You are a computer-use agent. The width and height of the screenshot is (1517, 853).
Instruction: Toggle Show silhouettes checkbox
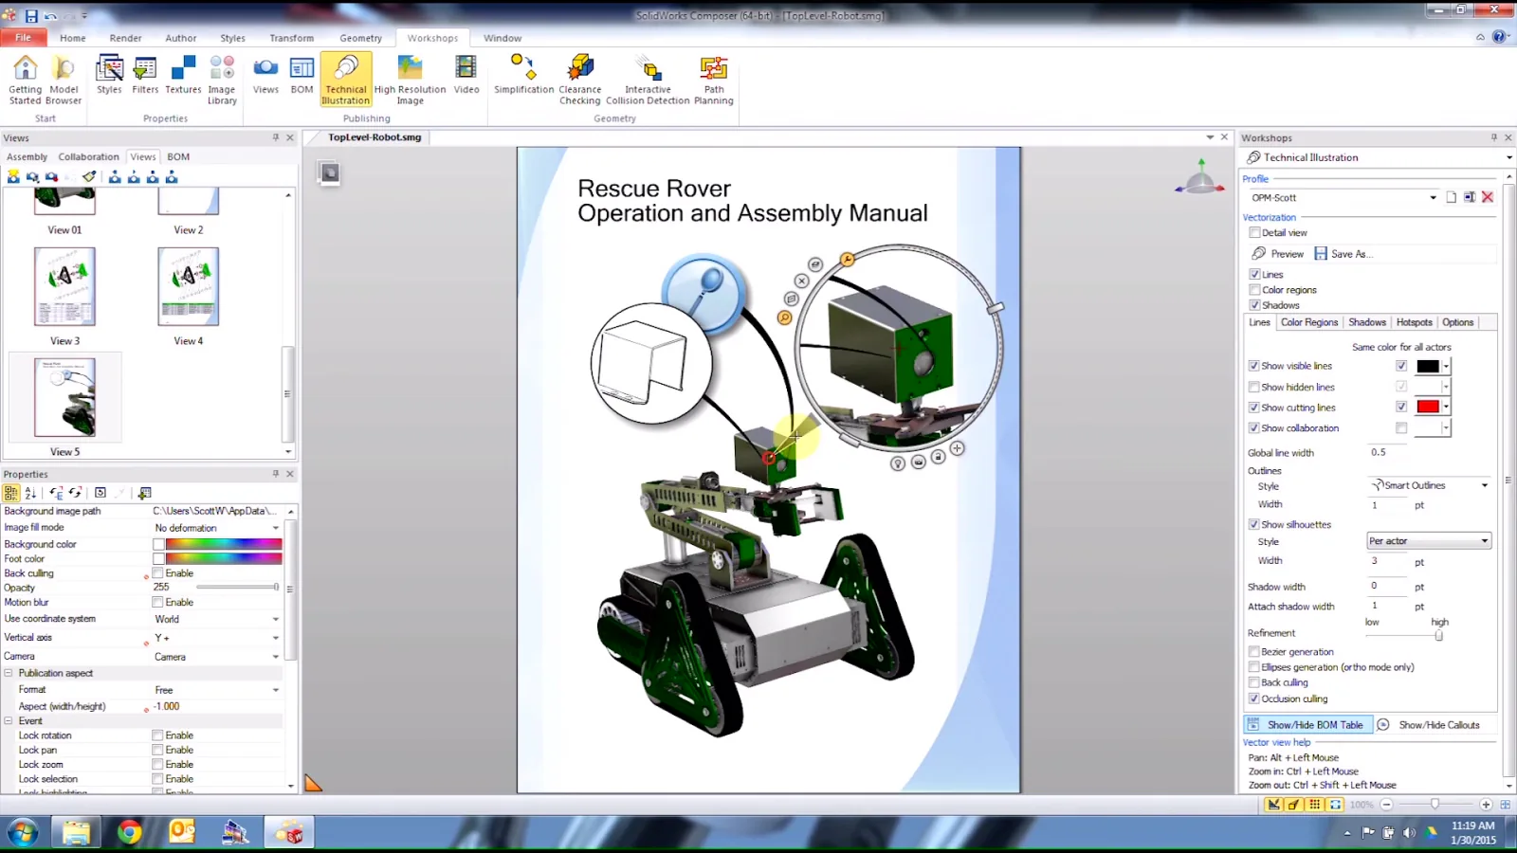point(1254,524)
